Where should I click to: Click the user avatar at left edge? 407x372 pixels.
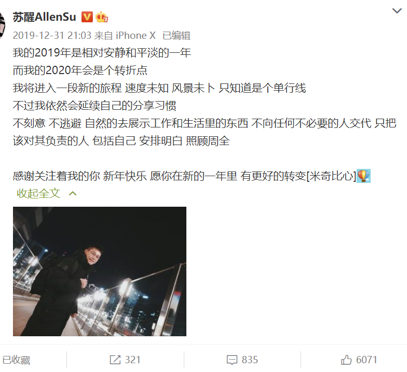(2, 25)
